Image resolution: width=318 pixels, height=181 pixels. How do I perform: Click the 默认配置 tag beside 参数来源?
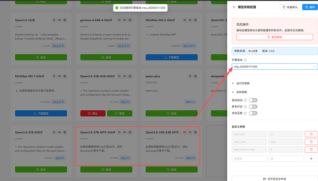[x=253, y=51]
